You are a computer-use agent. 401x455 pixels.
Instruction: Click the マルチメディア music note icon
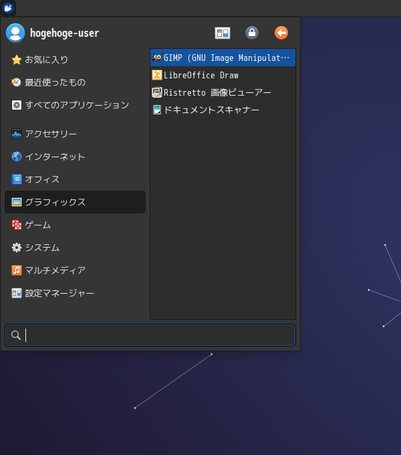point(17,270)
